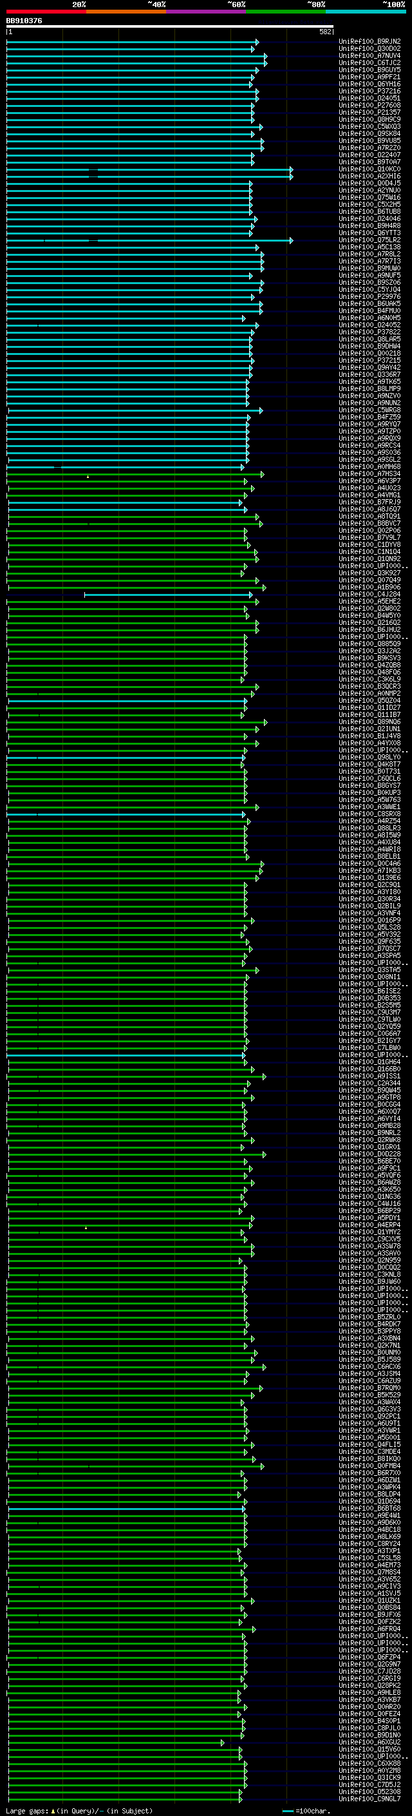
Task: Click the UniRef100_Q9SK84 label
Action: click(x=370, y=133)
